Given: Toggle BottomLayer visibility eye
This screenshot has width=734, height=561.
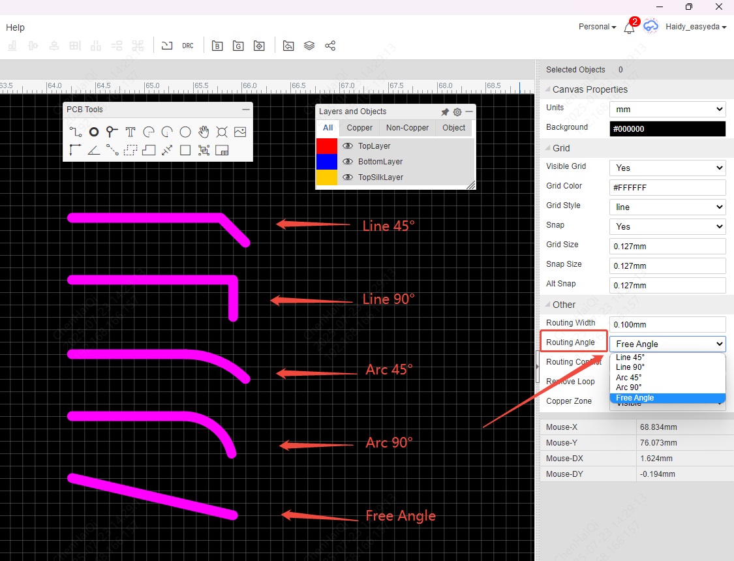Looking at the screenshot, I should (x=348, y=162).
